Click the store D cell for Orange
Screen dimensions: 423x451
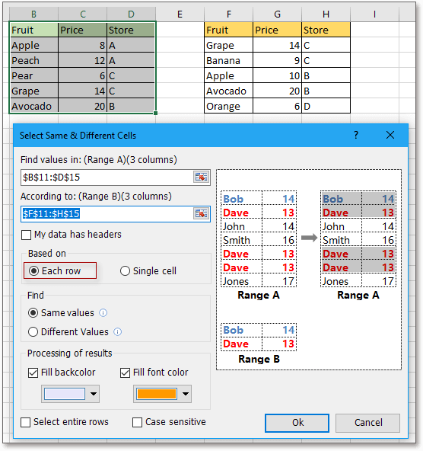click(x=326, y=106)
